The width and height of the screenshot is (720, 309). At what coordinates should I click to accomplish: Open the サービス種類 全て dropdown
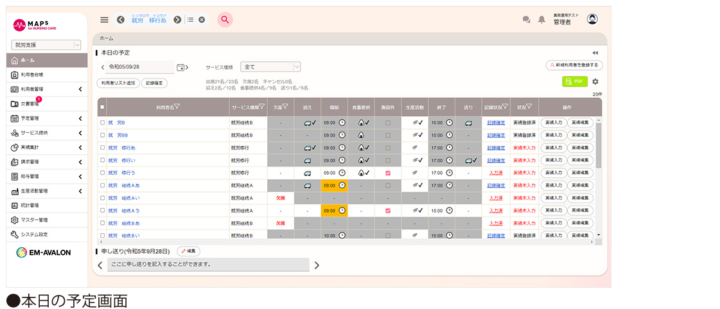click(271, 67)
